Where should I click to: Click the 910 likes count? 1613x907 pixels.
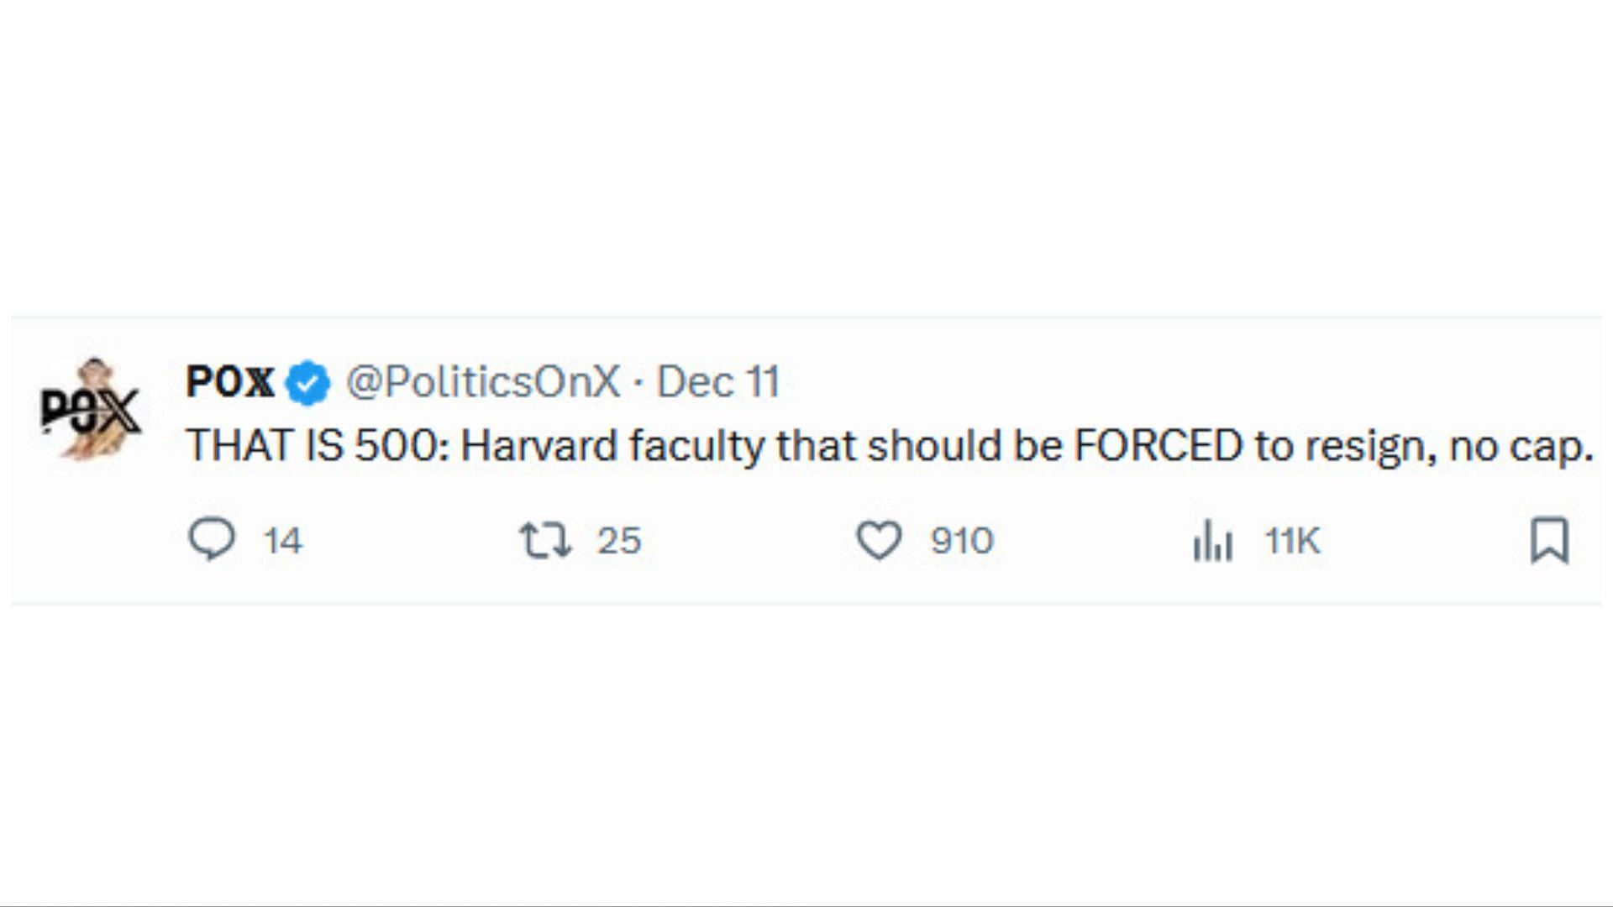coord(962,541)
